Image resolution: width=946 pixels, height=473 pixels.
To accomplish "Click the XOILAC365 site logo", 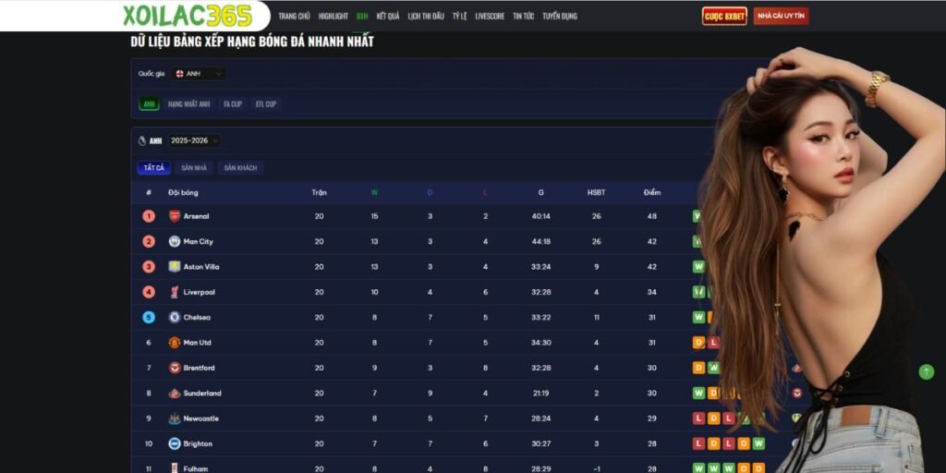I will (188, 16).
